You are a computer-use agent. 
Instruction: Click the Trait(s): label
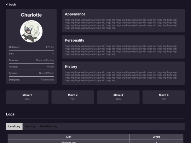13,67
